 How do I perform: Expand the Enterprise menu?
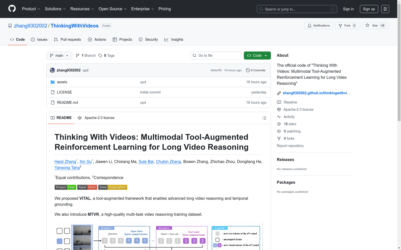point(143,9)
